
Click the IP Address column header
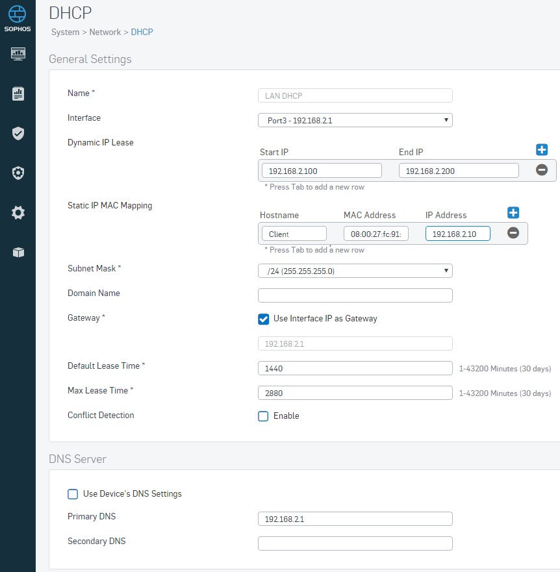(446, 215)
